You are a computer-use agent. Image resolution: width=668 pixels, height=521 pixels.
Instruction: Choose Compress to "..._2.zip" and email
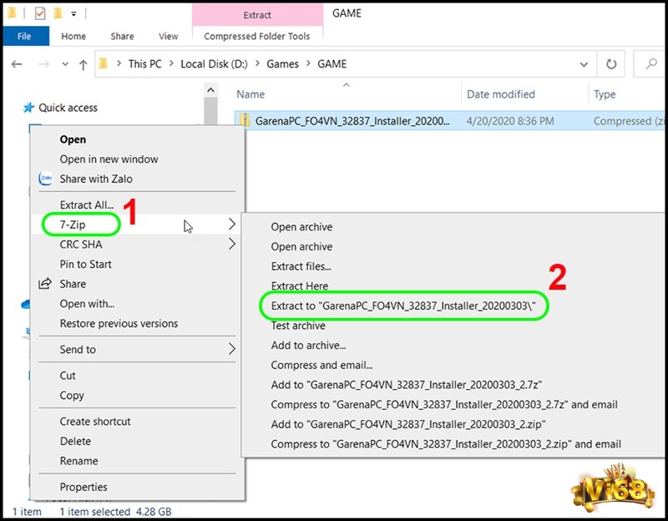[446, 444]
